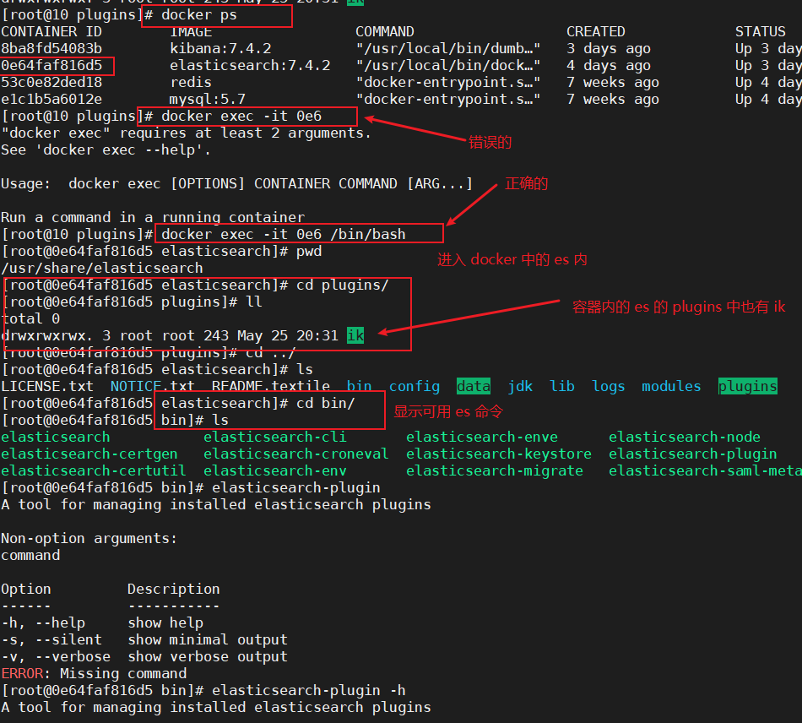Viewport: 802px width, 723px height.
Task: Select image name mysql:5.7
Action: [208, 100]
